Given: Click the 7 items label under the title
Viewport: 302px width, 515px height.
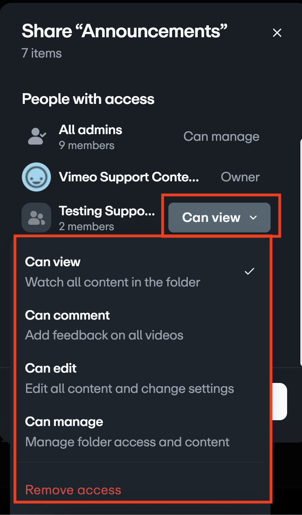Looking at the screenshot, I should (x=41, y=53).
